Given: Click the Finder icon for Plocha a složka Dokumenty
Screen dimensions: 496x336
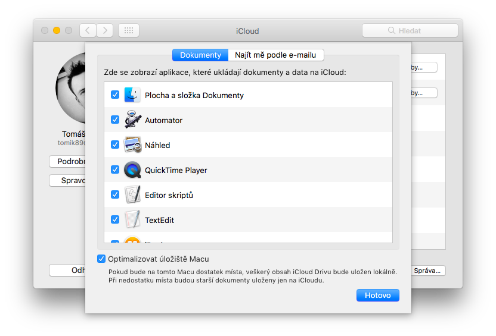Looking at the screenshot, I should point(132,95).
